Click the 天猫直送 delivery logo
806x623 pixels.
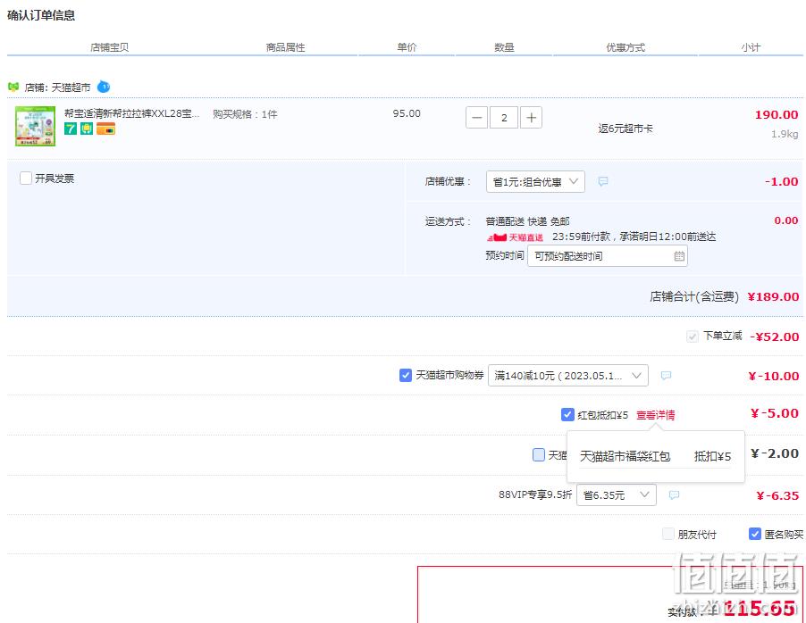515,237
